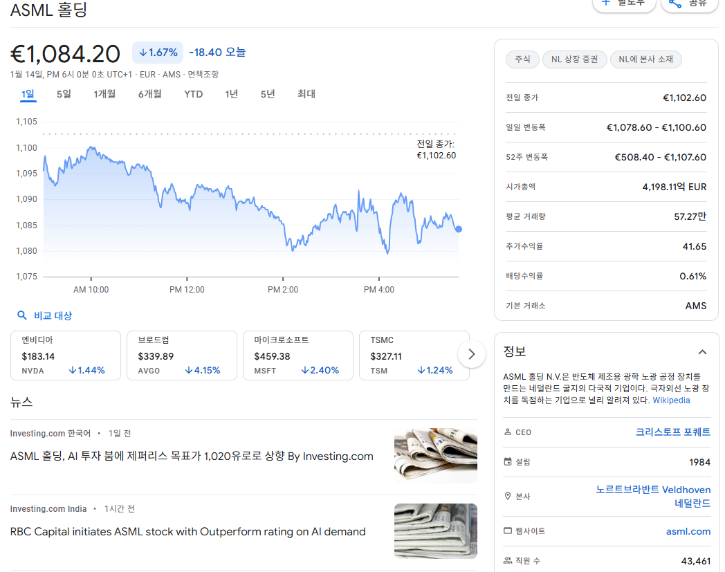This screenshot has width=725, height=572.
Task: Click the plus follow button at the top
Action: [624, 3]
